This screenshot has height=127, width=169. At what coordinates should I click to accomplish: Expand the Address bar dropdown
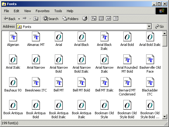coord(149,26)
